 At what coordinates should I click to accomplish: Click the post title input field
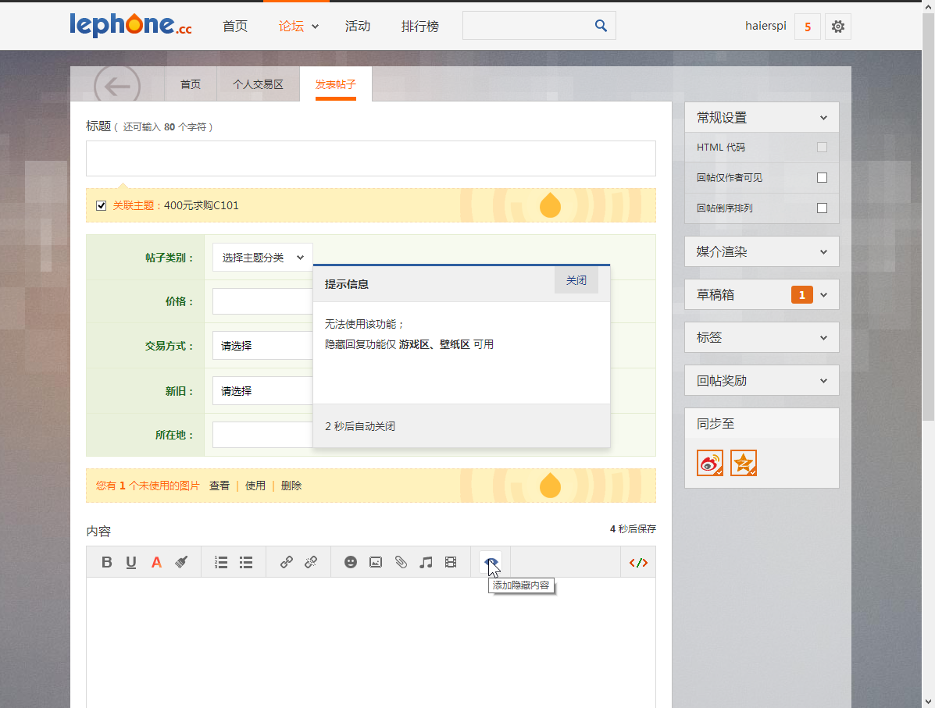[x=370, y=158]
